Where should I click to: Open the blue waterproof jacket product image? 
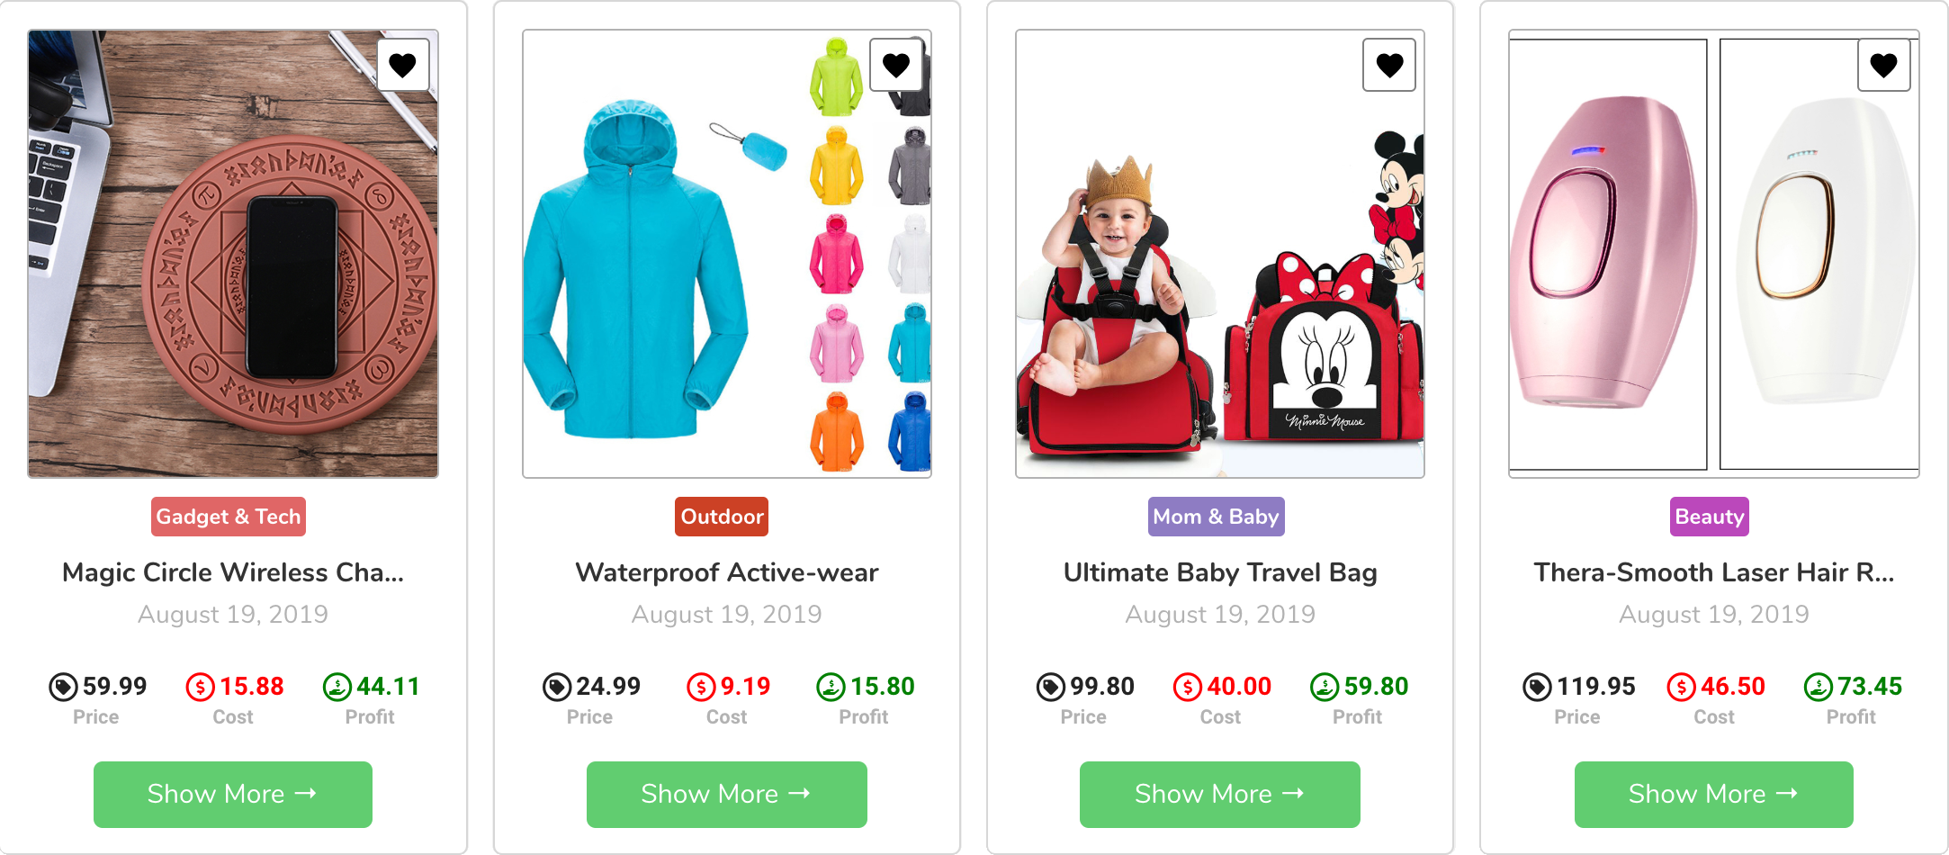pos(727,254)
